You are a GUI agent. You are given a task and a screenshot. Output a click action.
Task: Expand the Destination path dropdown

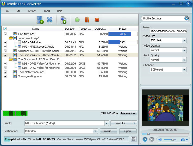[95, 131]
